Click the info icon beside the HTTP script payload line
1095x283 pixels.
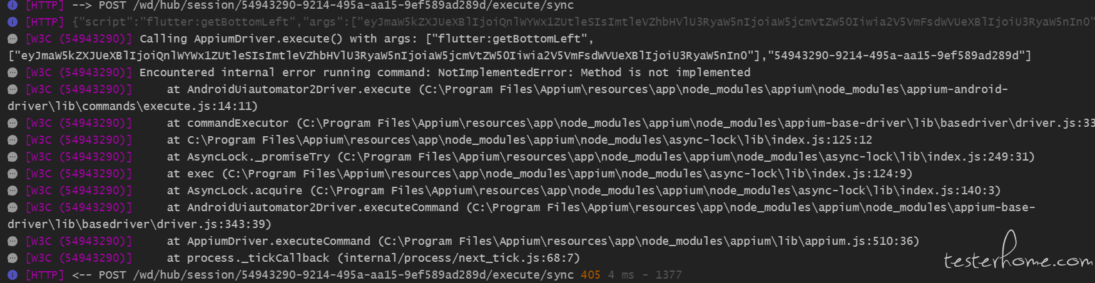tap(12, 22)
